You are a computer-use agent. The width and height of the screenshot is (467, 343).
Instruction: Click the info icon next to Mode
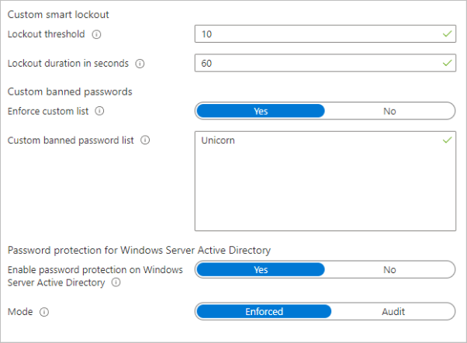click(x=44, y=312)
